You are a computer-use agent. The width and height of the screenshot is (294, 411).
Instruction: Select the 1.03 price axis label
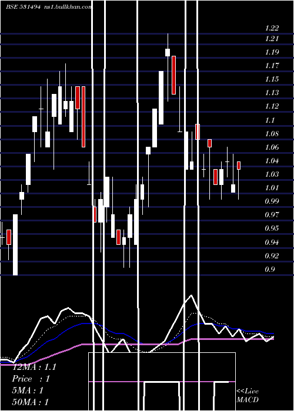coord(272,174)
